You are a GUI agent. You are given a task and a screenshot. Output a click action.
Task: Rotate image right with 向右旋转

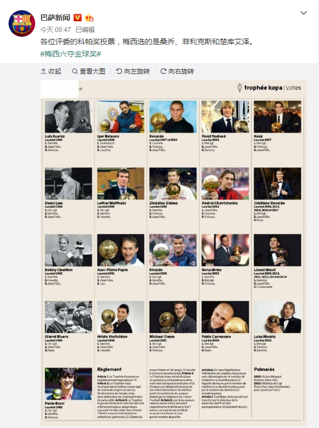[x=177, y=71]
